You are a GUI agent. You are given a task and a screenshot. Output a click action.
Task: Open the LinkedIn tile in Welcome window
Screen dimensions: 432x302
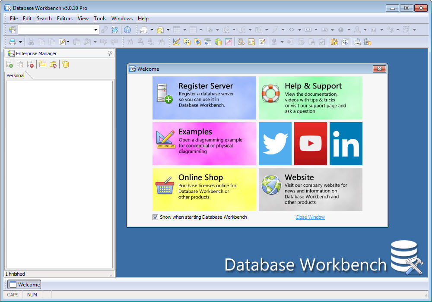click(x=346, y=144)
